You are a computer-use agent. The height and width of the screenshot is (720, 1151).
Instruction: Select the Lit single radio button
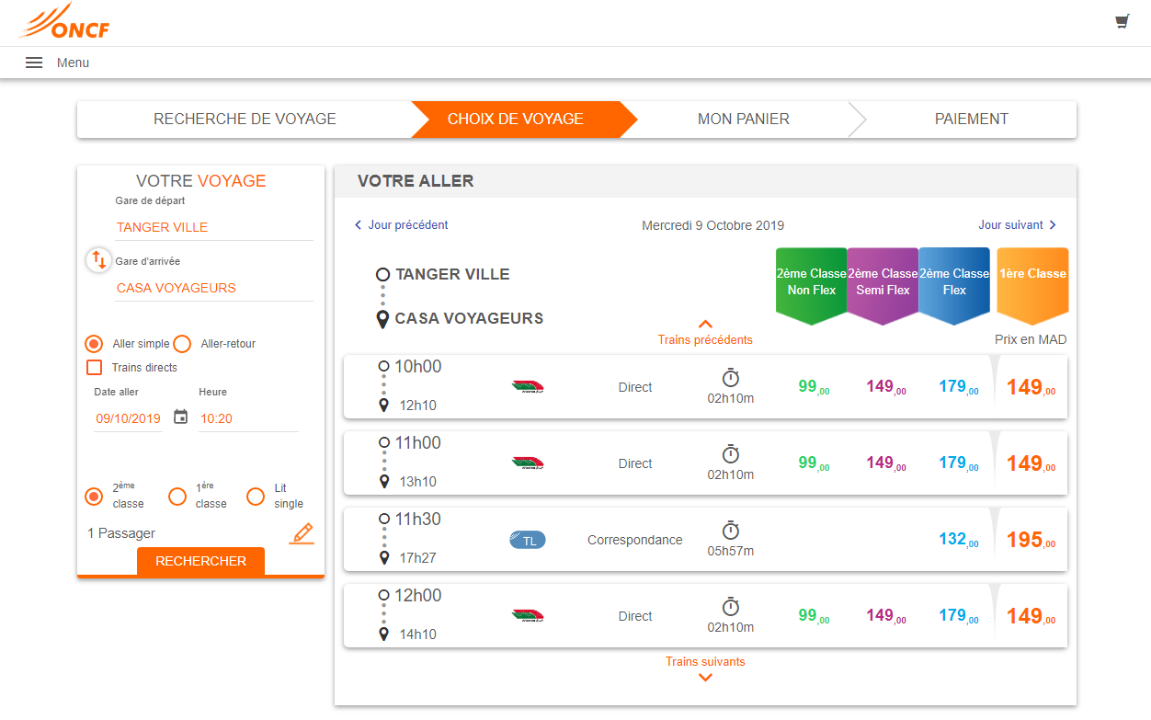(256, 497)
